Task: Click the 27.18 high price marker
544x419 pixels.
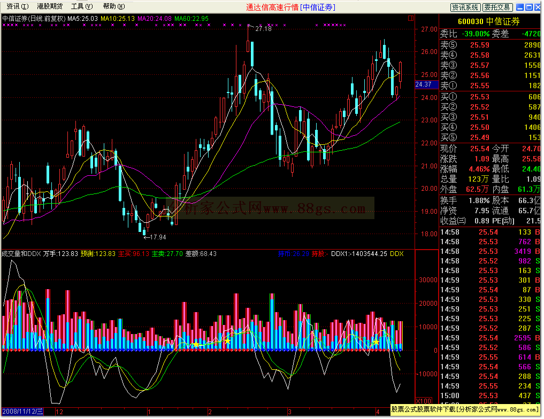Action: click(x=263, y=29)
